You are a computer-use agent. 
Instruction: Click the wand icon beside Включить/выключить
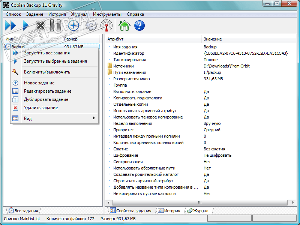[x=15, y=72]
